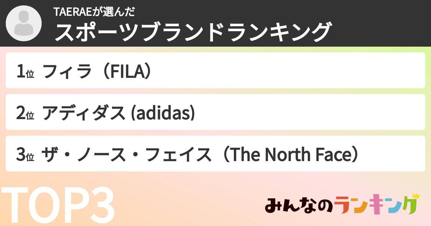Select the "ザ・ノース・フェイス" katakana text

(126, 155)
